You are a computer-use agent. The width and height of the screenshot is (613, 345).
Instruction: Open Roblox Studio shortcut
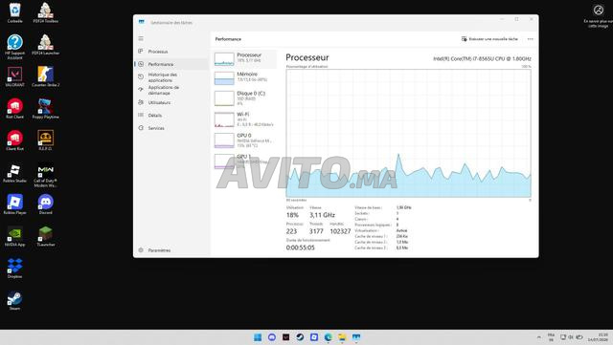point(15,173)
